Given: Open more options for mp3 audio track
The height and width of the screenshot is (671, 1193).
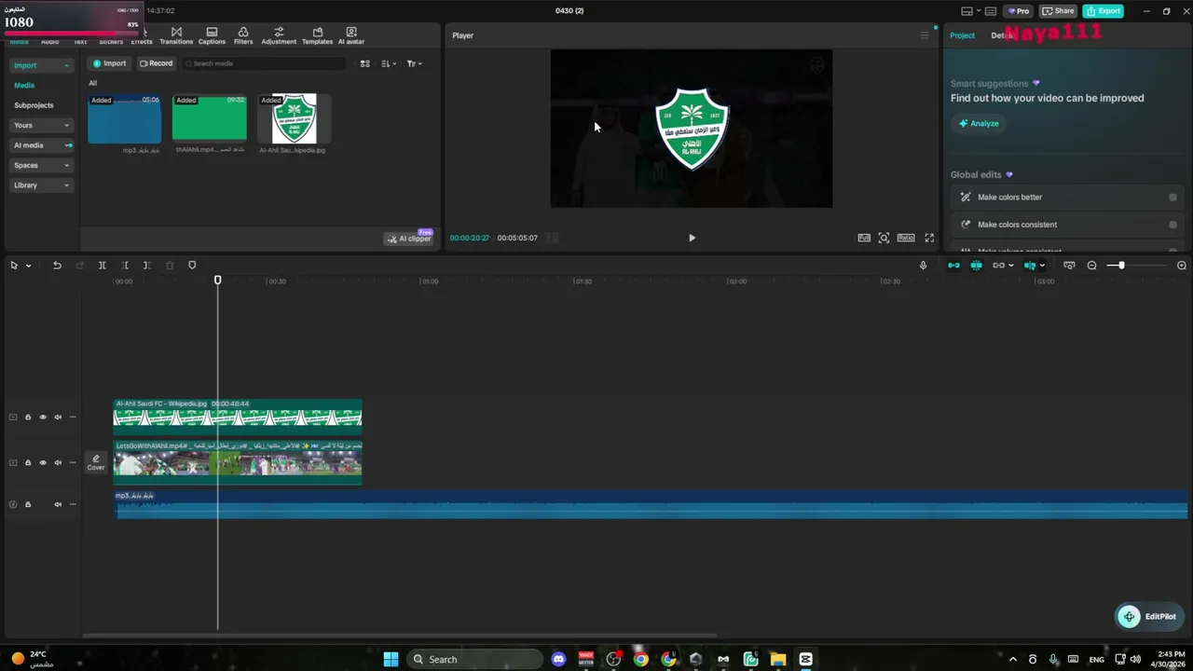Looking at the screenshot, I should (x=73, y=504).
